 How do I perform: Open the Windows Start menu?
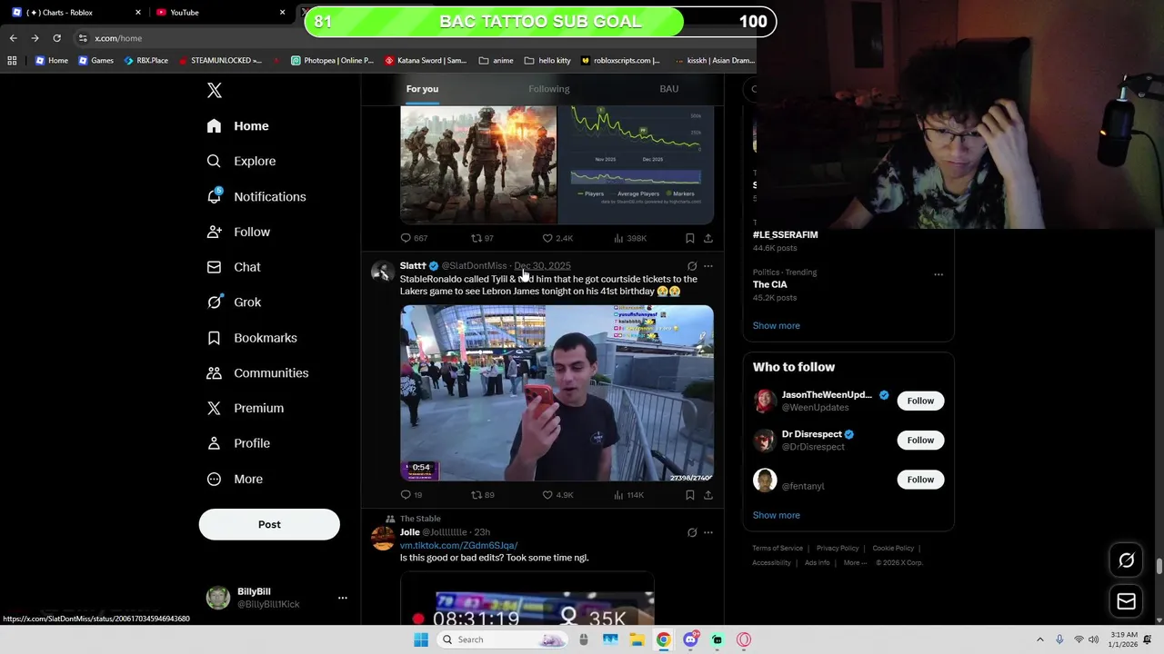click(x=420, y=639)
